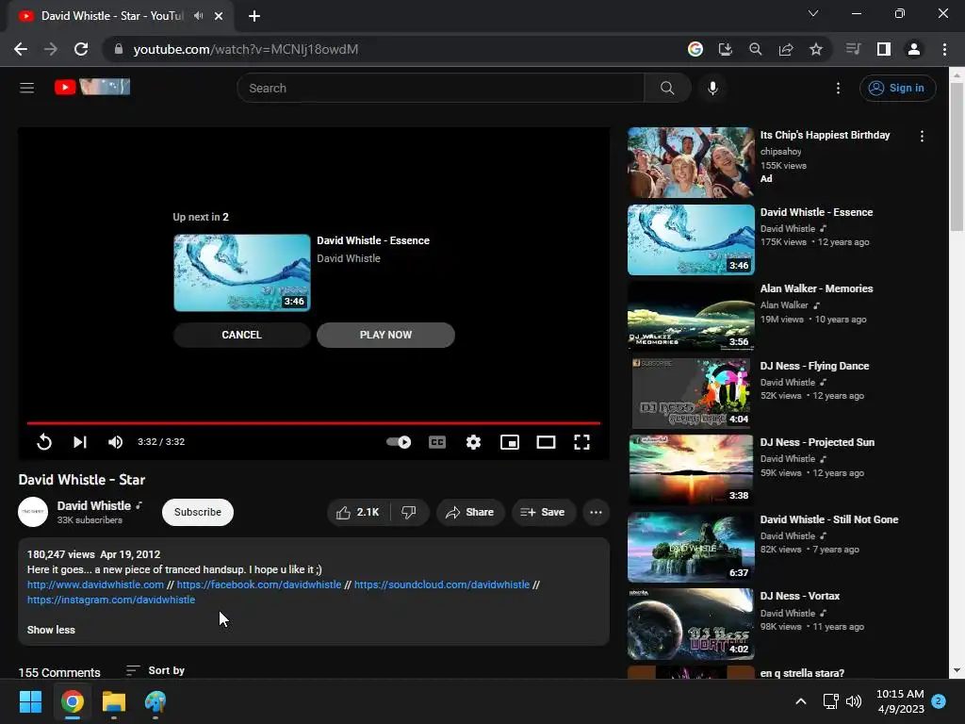Focus the YouTube Search field

tap(441, 88)
